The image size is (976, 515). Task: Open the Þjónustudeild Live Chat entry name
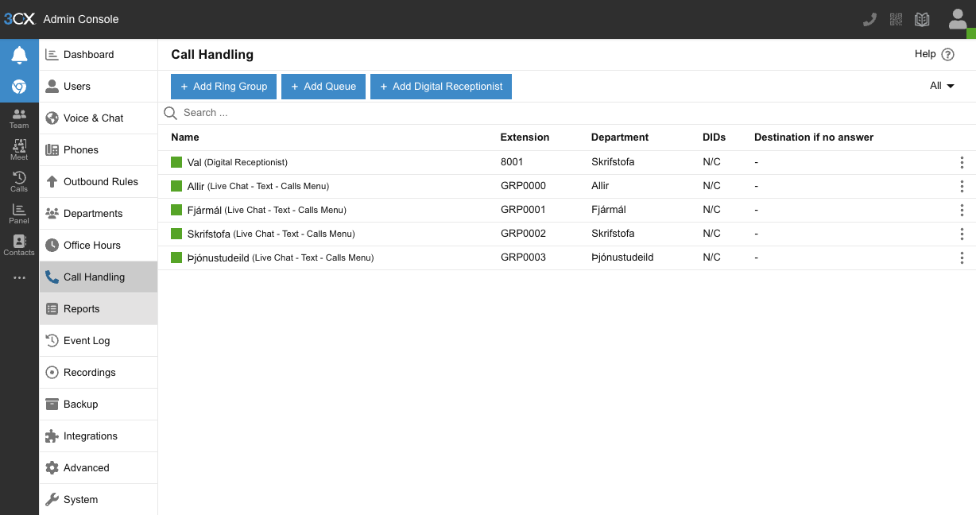281,257
